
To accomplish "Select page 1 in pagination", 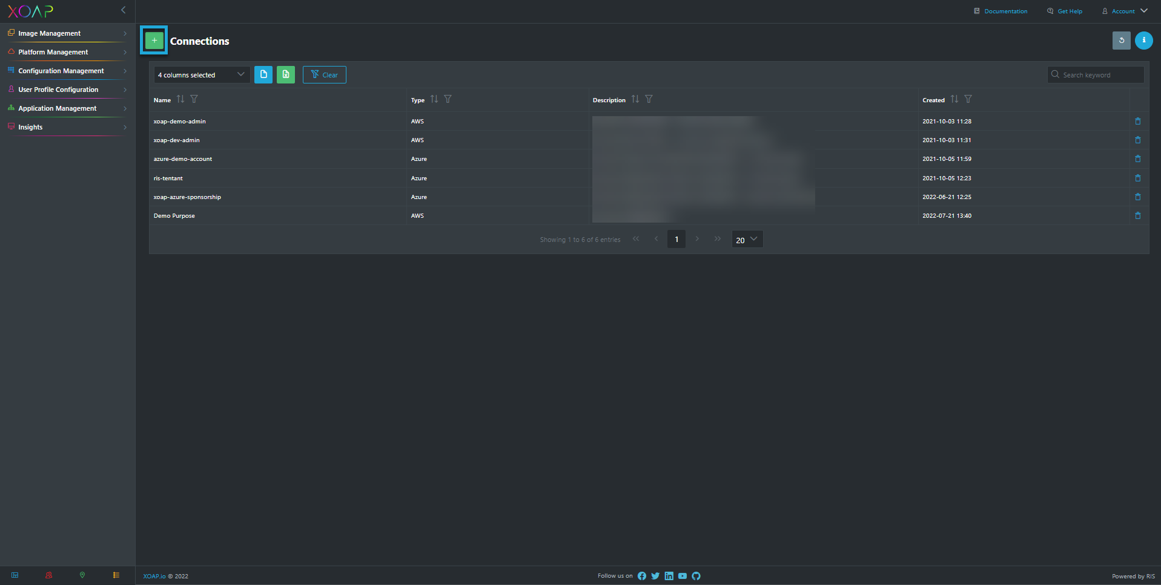I will tap(676, 239).
